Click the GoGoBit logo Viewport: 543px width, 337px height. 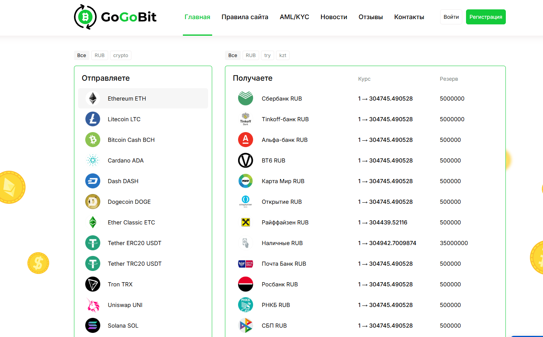coord(115,17)
